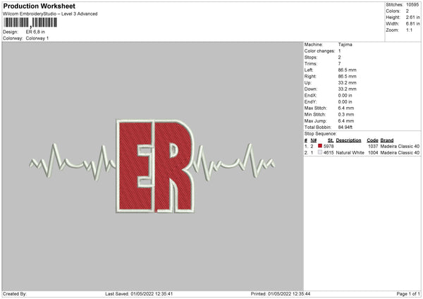Screen dimensions: 423x299
Task: Click the 'Max Jump:' label
Action: pos(315,121)
